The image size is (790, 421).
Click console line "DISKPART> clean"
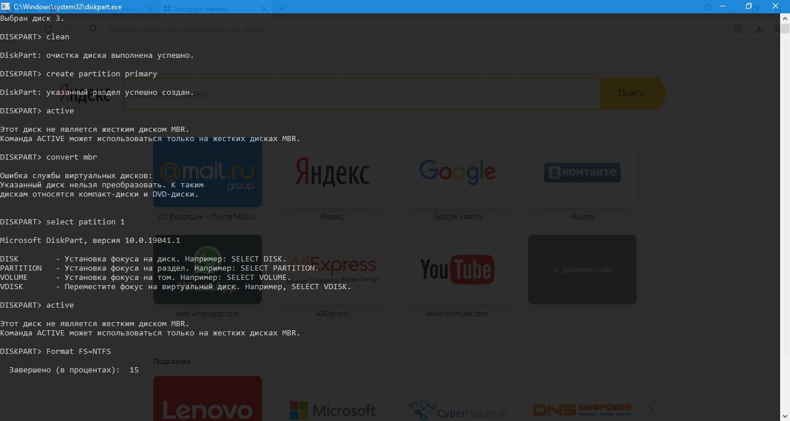click(35, 37)
